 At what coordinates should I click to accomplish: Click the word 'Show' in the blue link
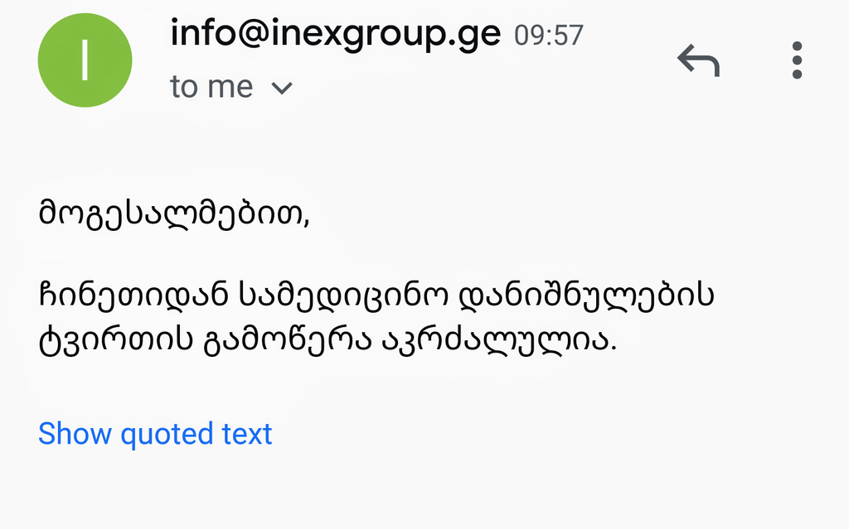pos(75,433)
